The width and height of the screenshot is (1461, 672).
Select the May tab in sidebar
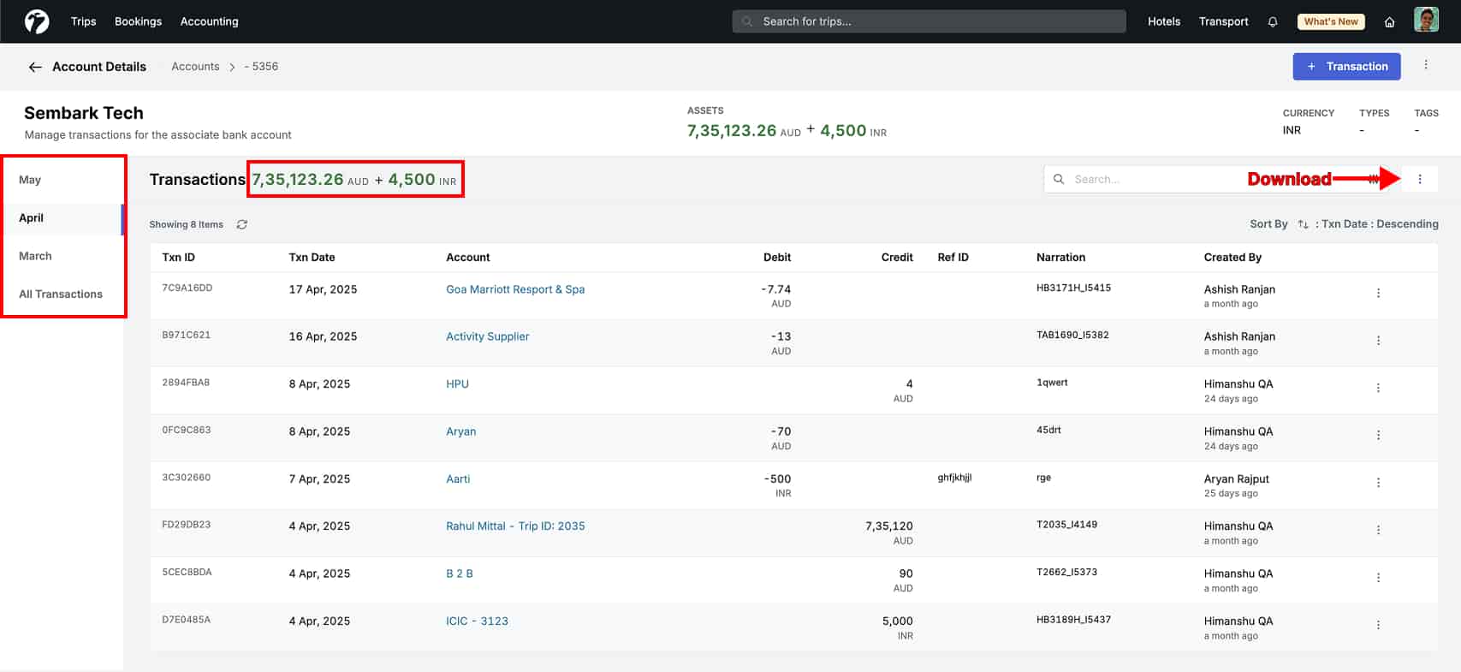pos(30,180)
